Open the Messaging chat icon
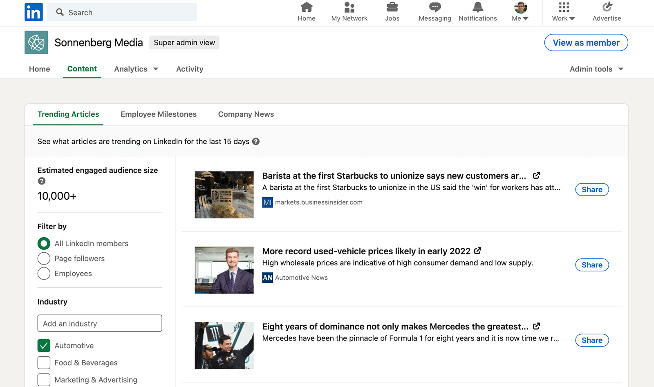The height and width of the screenshot is (387, 654). (x=435, y=7)
